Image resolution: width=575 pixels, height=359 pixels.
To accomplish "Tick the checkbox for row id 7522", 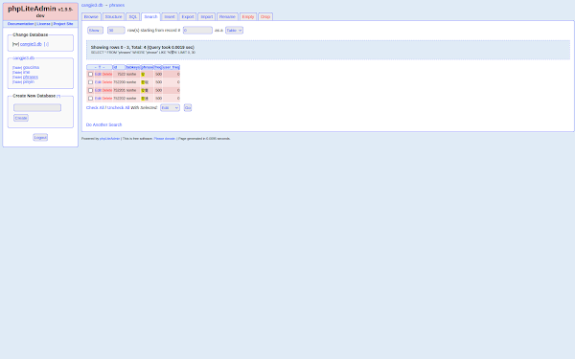I will [90, 75].
